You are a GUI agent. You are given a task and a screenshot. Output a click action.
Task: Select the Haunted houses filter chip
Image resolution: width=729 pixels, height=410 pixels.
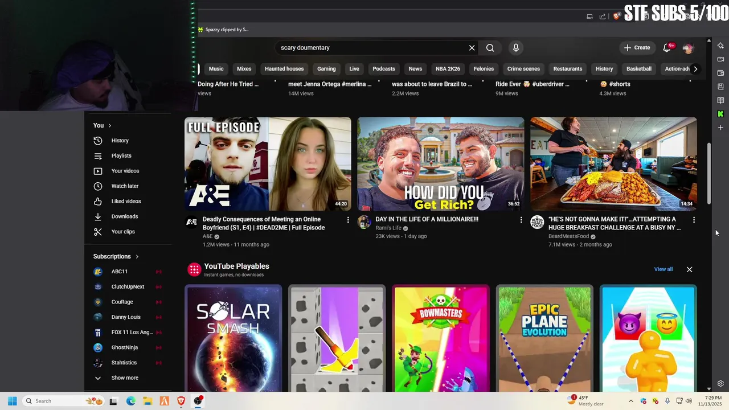[x=284, y=69]
